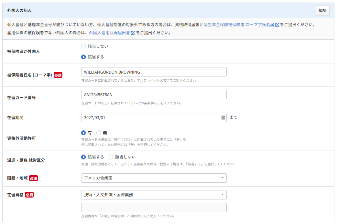The image size is (337, 224).
Task: Open the 厚生年金保険被保険者 ローマ字氏名届 link
Action: point(239,25)
